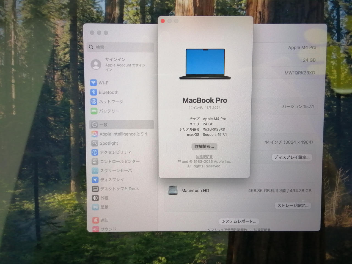Screen dimensions: 352x264
Task: Select デスクトップとDock settings
Action: click(x=119, y=189)
